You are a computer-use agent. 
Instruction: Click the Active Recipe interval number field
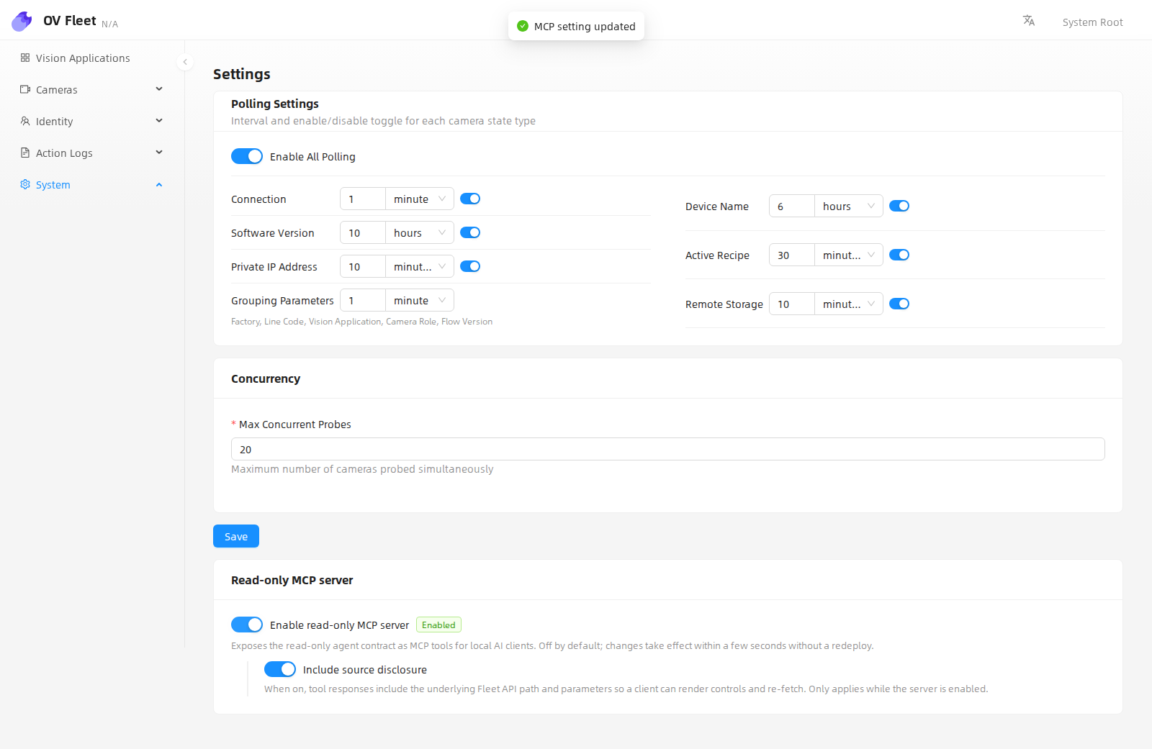[792, 255]
